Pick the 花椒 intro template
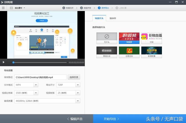 [x=151, y=38]
